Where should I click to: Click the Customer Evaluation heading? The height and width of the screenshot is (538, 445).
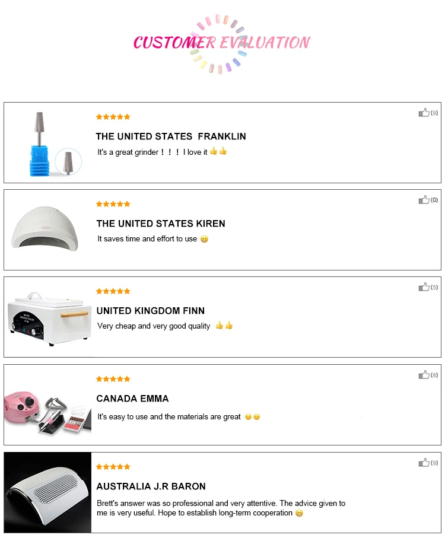click(x=221, y=43)
